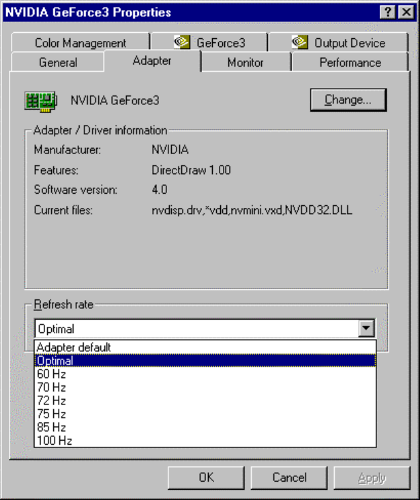
Task: Open the Output Device tab
Action: tap(338, 42)
